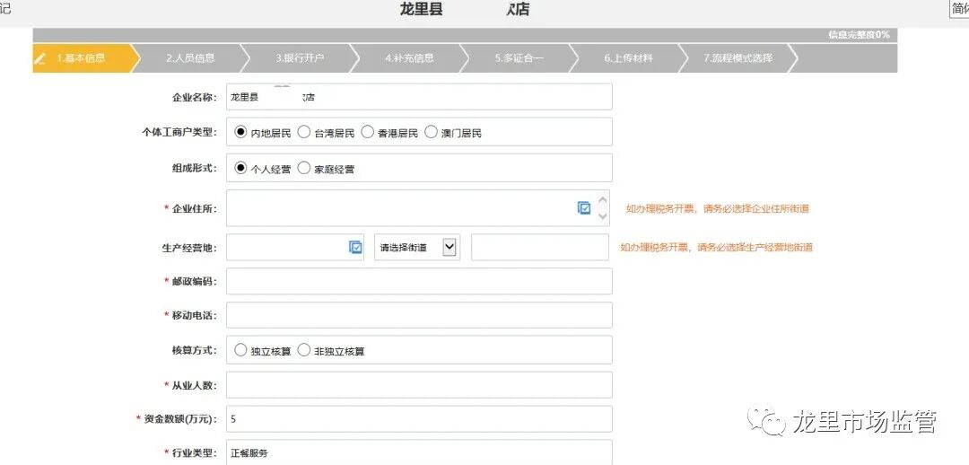
Task: Select 非独立核算 option
Action: pos(304,350)
